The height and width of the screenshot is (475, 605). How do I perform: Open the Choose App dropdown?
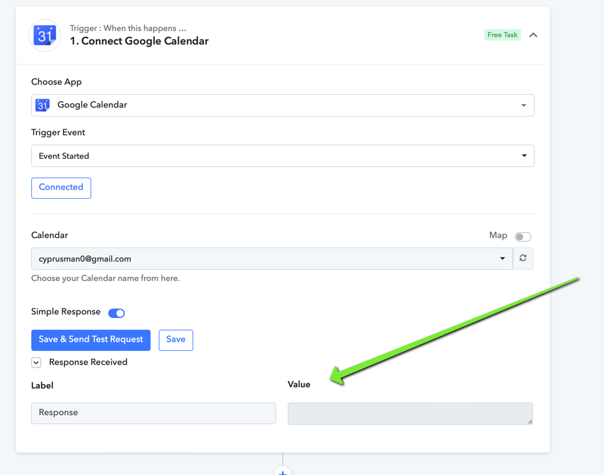click(282, 105)
